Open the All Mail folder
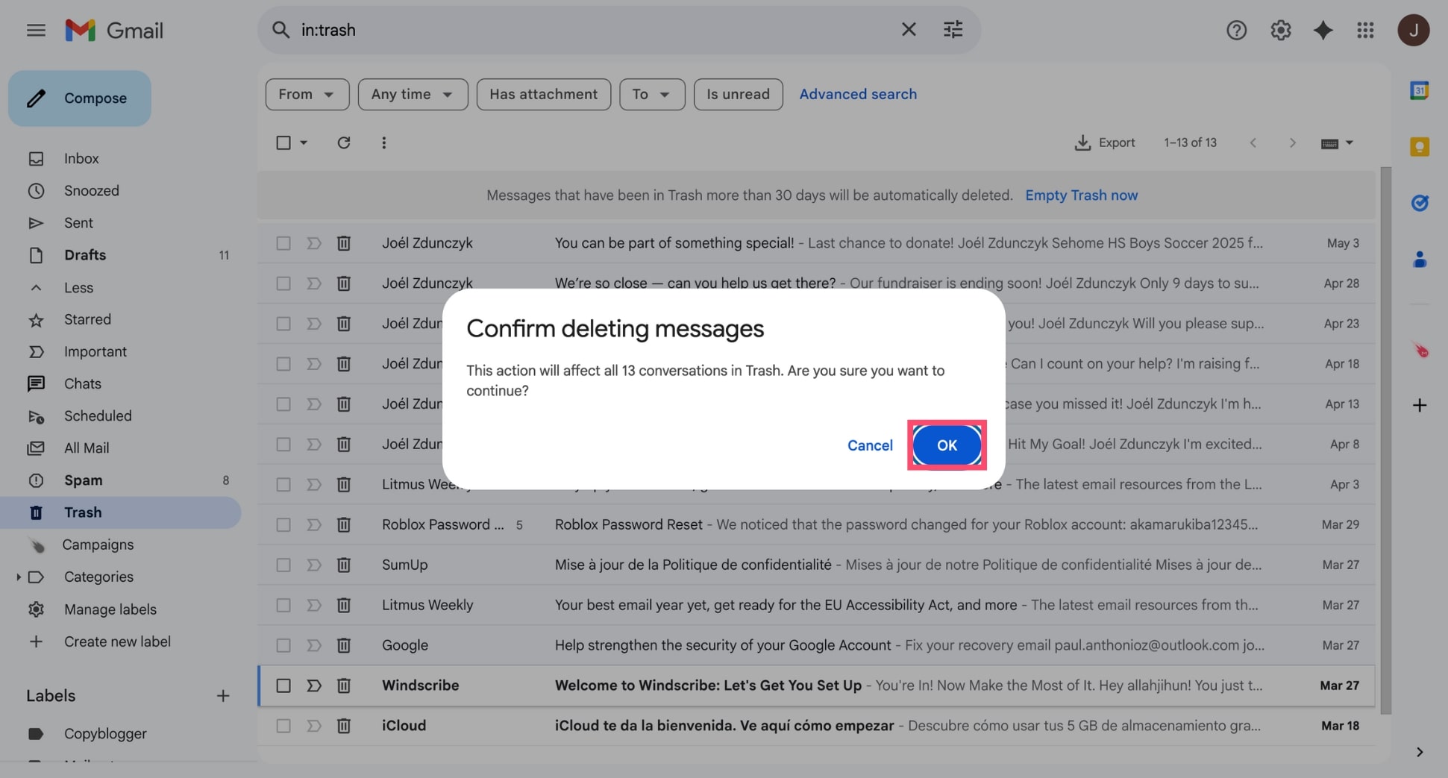1448x778 pixels. click(87, 448)
